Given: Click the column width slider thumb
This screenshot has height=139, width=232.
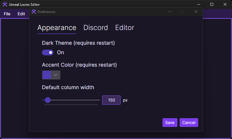Looking at the screenshot, I should click(48, 100).
